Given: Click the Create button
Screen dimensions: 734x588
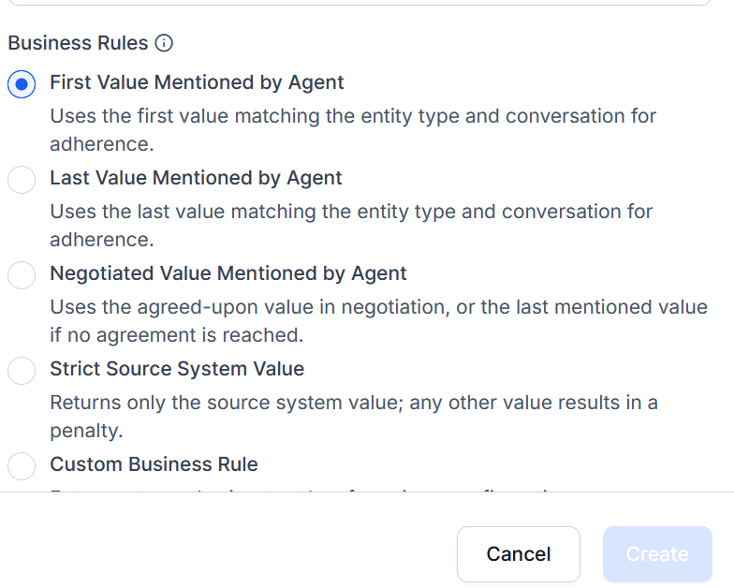Looking at the screenshot, I should tap(657, 553).
